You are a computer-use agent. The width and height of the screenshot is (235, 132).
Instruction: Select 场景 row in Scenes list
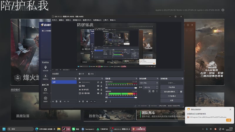pyautogui.click(x=64, y=82)
